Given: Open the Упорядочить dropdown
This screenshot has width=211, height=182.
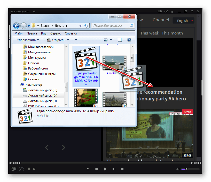Looking at the screenshot, I should coord(28,40).
